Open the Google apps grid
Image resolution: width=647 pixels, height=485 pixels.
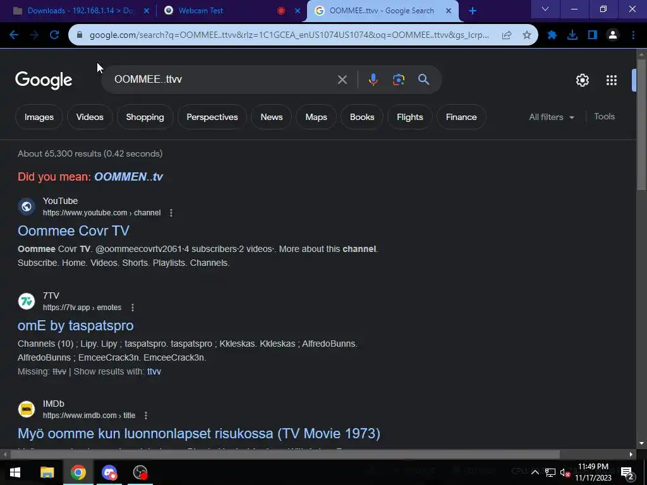pyautogui.click(x=612, y=80)
